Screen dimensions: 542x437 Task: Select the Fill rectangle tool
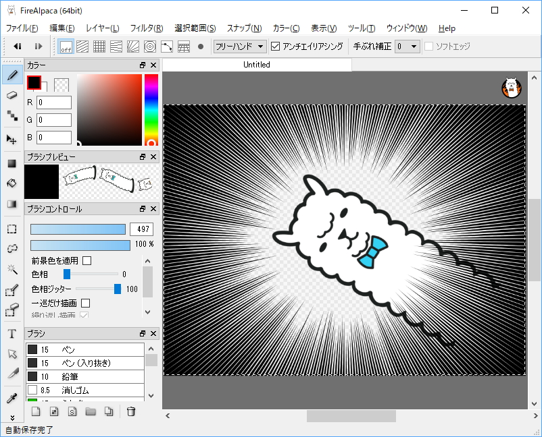(12, 163)
